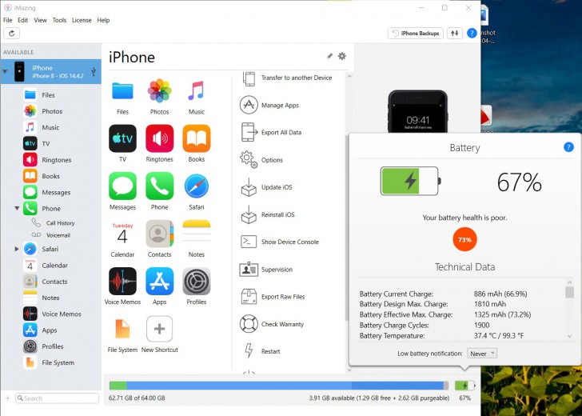582x416 pixels.
Task: Open the Photos icon in the grid
Action: click(160, 90)
